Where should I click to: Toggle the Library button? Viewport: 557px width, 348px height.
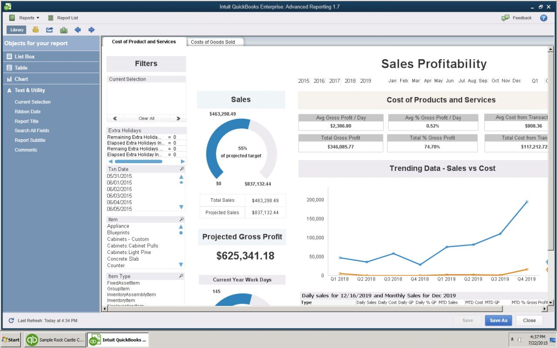tap(17, 30)
